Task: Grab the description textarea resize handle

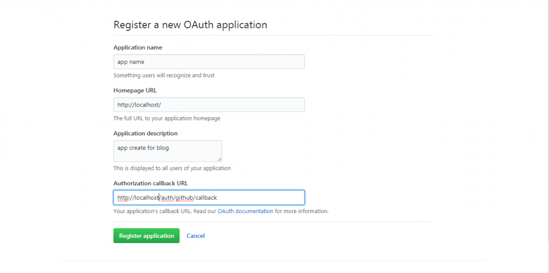Action: [x=219, y=159]
